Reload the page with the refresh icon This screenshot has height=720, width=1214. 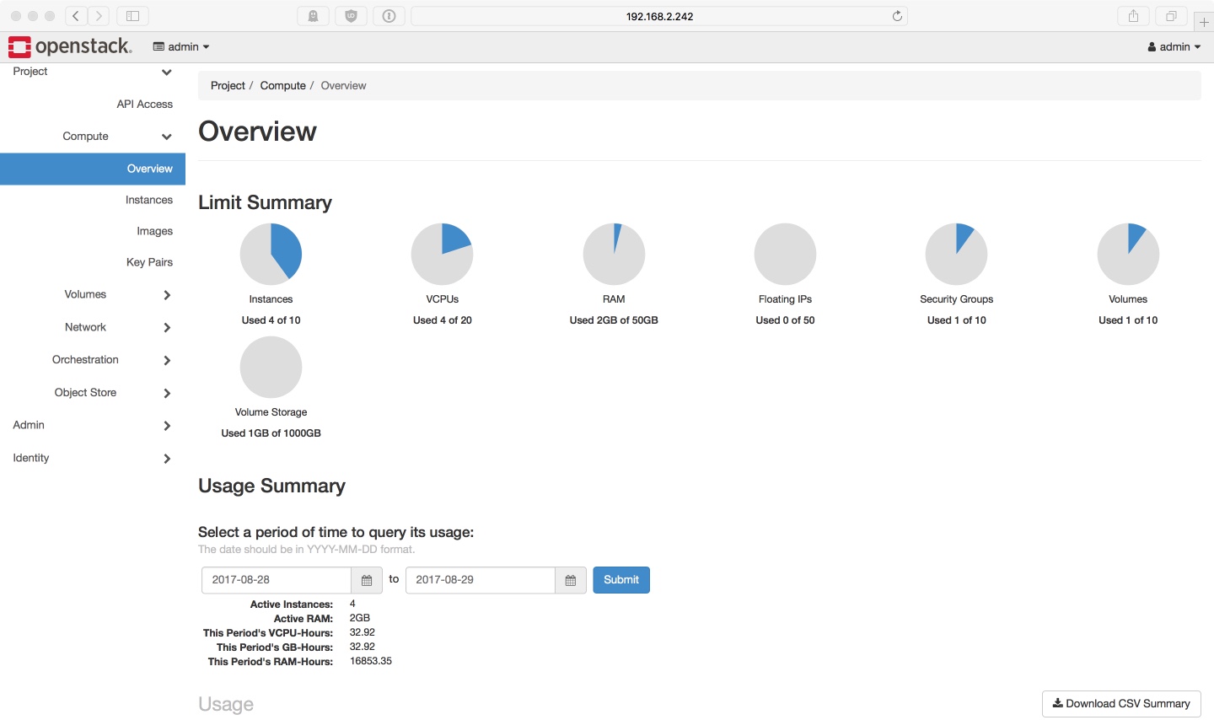click(x=897, y=16)
